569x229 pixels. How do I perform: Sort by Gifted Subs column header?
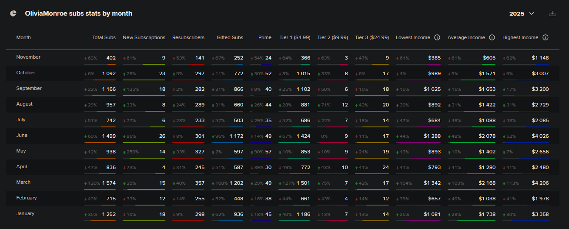click(230, 37)
